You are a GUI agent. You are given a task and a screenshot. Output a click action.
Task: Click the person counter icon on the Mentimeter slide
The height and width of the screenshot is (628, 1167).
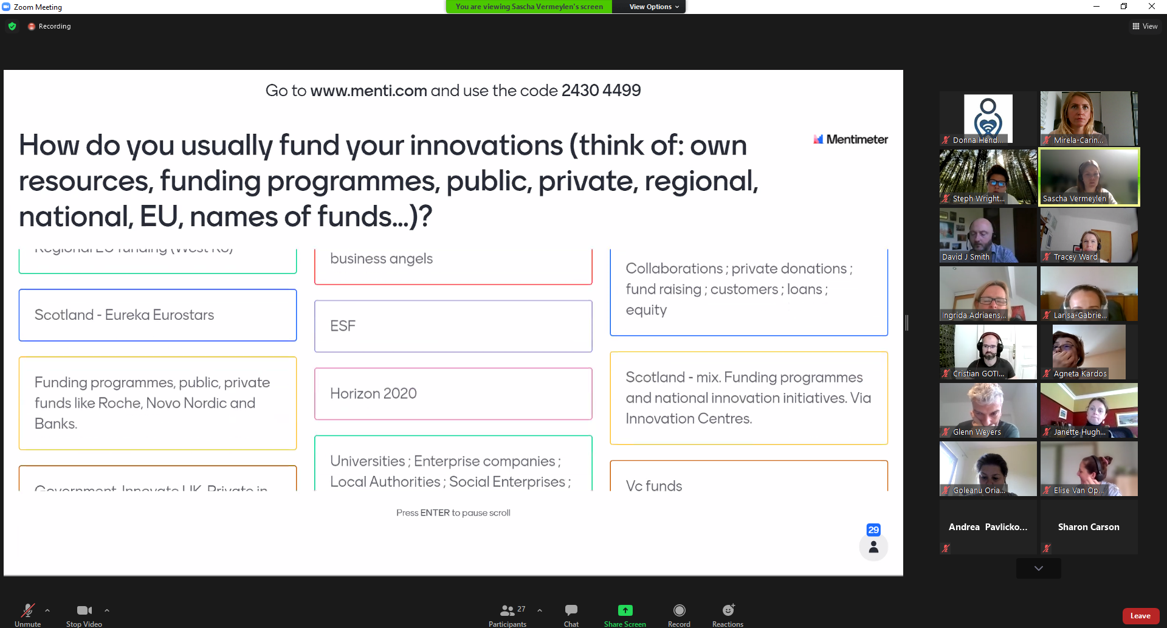pyautogui.click(x=873, y=547)
